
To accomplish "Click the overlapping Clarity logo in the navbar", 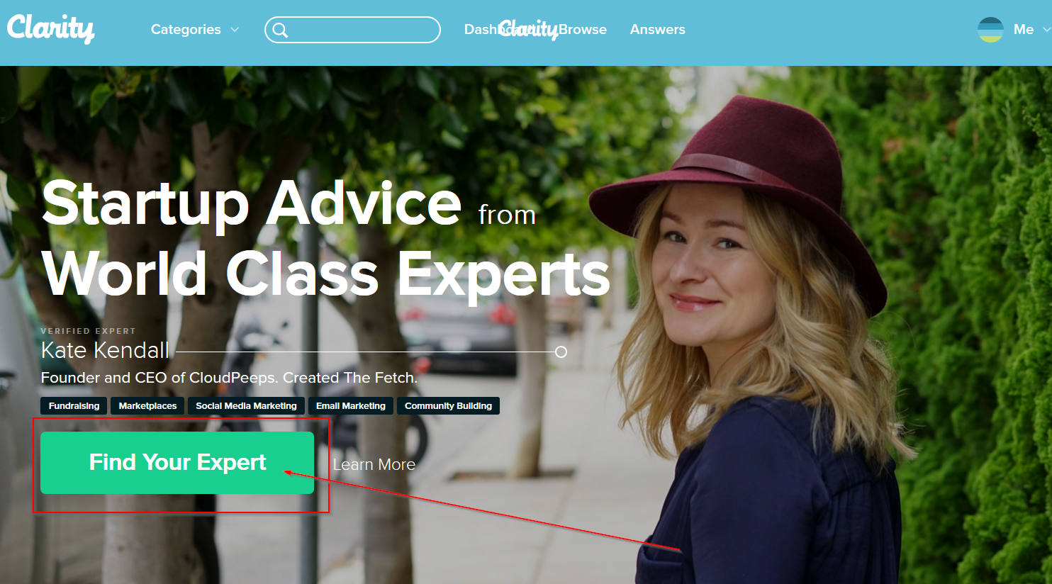I will [x=528, y=29].
